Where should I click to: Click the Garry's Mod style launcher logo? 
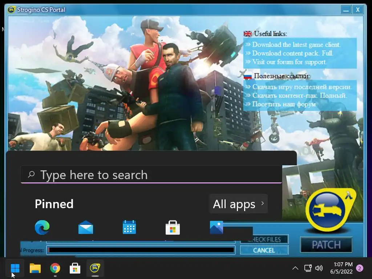tap(330, 210)
